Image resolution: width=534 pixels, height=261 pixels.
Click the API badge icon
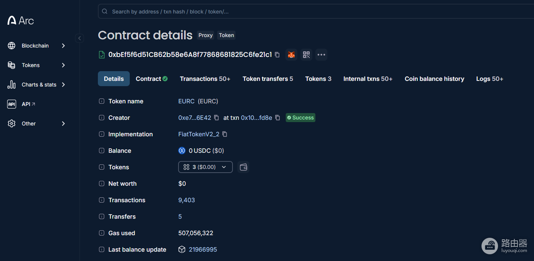[12, 104]
